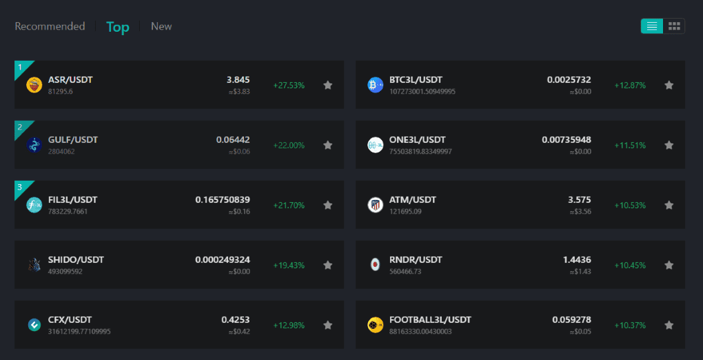
Task: Click the SHIDO coin logo
Action: (x=34, y=265)
